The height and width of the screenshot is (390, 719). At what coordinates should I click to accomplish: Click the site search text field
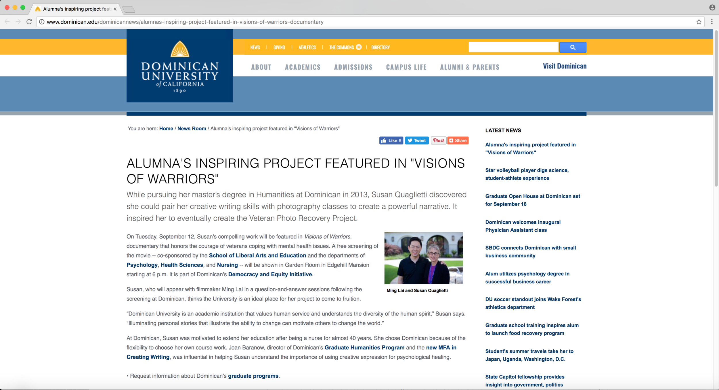pos(513,47)
